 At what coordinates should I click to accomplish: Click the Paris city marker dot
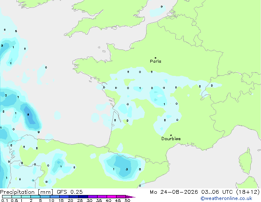(156, 58)
